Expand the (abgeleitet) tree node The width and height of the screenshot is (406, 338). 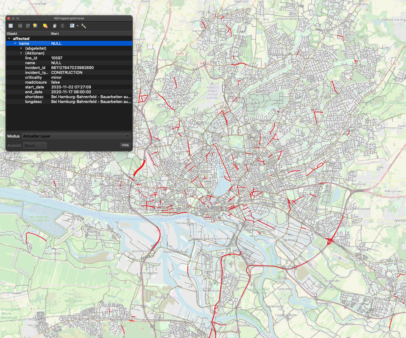(x=21, y=48)
